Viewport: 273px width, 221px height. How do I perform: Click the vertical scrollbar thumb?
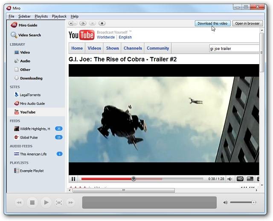tap(261, 53)
